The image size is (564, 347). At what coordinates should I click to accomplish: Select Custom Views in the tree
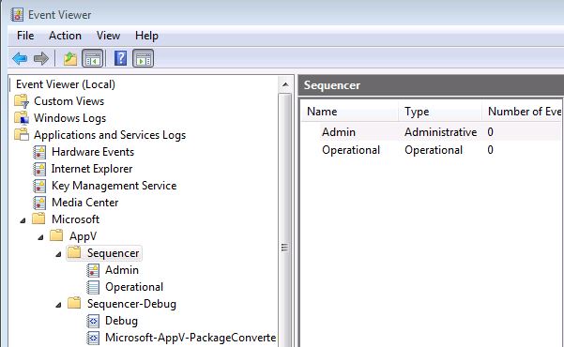(x=69, y=101)
